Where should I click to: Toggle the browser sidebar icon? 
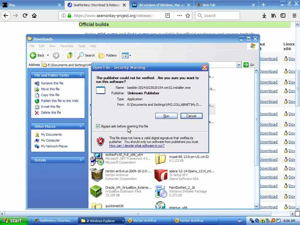283,16
